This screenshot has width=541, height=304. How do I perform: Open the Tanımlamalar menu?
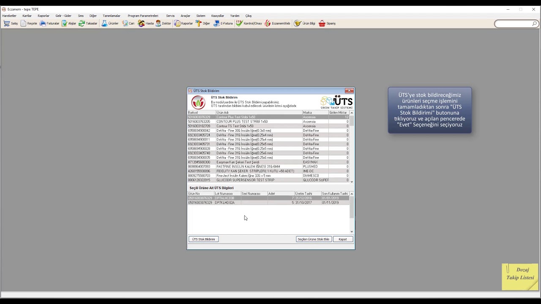112,16
